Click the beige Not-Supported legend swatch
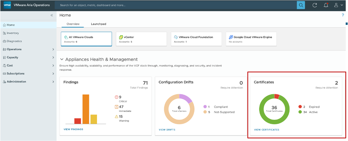The image size is (348, 141). [x=205, y=112]
